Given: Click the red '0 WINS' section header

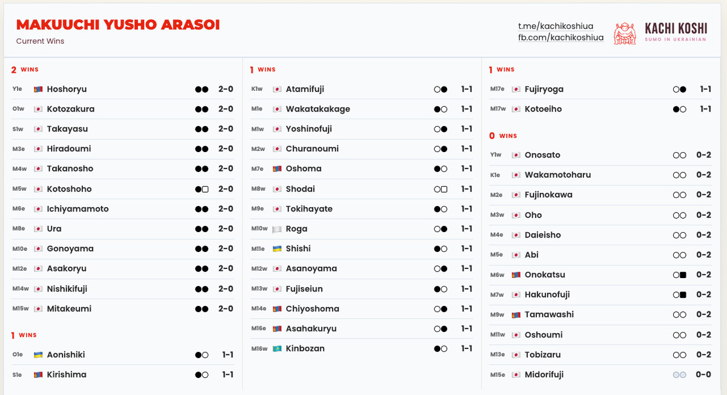Looking at the screenshot, I should [503, 136].
